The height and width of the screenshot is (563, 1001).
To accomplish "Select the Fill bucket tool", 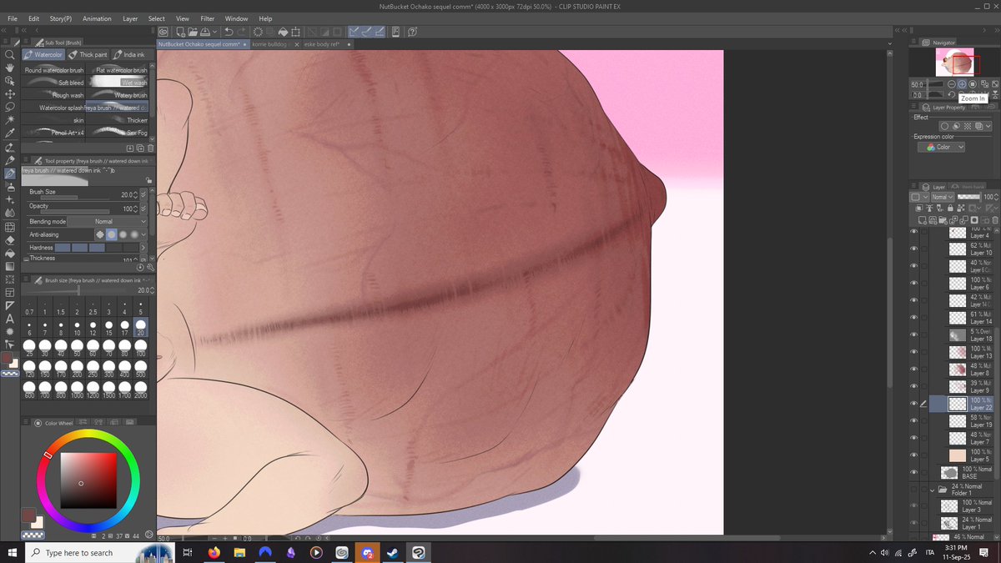I will coord(10,253).
